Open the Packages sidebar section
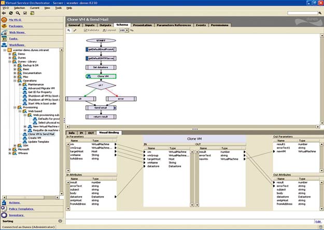This screenshot has height=230, width=324. pos(16,25)
